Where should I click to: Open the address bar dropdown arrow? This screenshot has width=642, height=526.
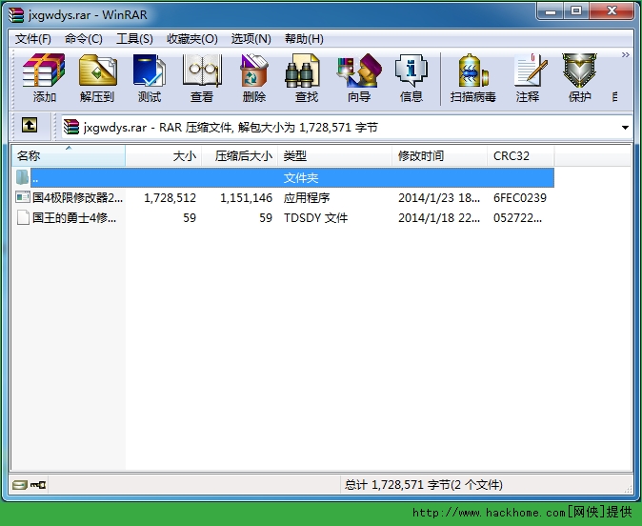pos(625,128)
